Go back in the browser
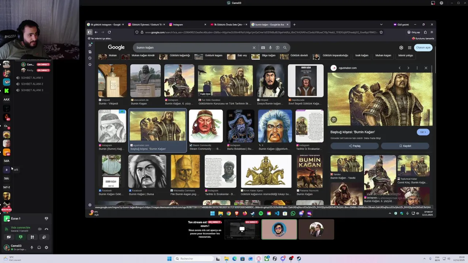Screen dimensions: 468x263 96,32
